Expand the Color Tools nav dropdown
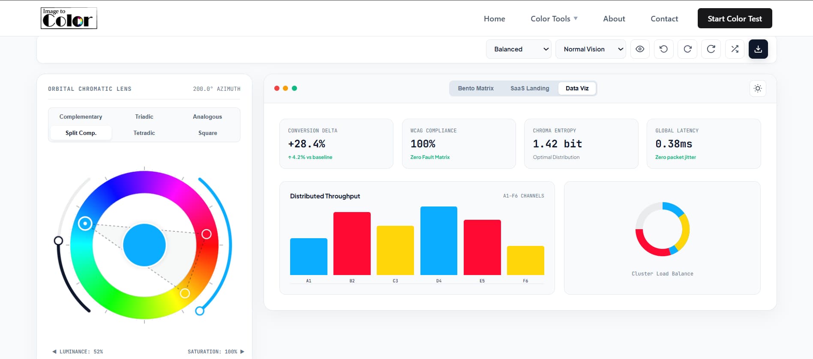 554,18
